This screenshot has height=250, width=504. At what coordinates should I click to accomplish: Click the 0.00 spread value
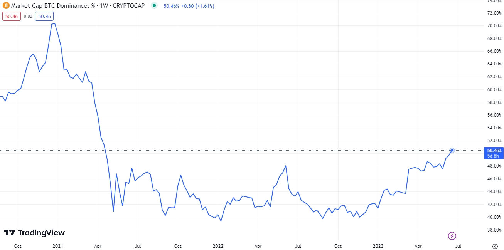pos(28,16)
